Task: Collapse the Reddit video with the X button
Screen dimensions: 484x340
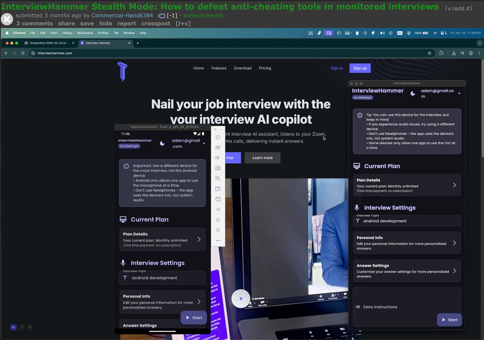Action: (7, 19)
